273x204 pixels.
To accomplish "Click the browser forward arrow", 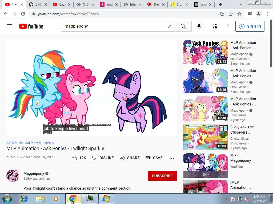I will pos(14,14).
